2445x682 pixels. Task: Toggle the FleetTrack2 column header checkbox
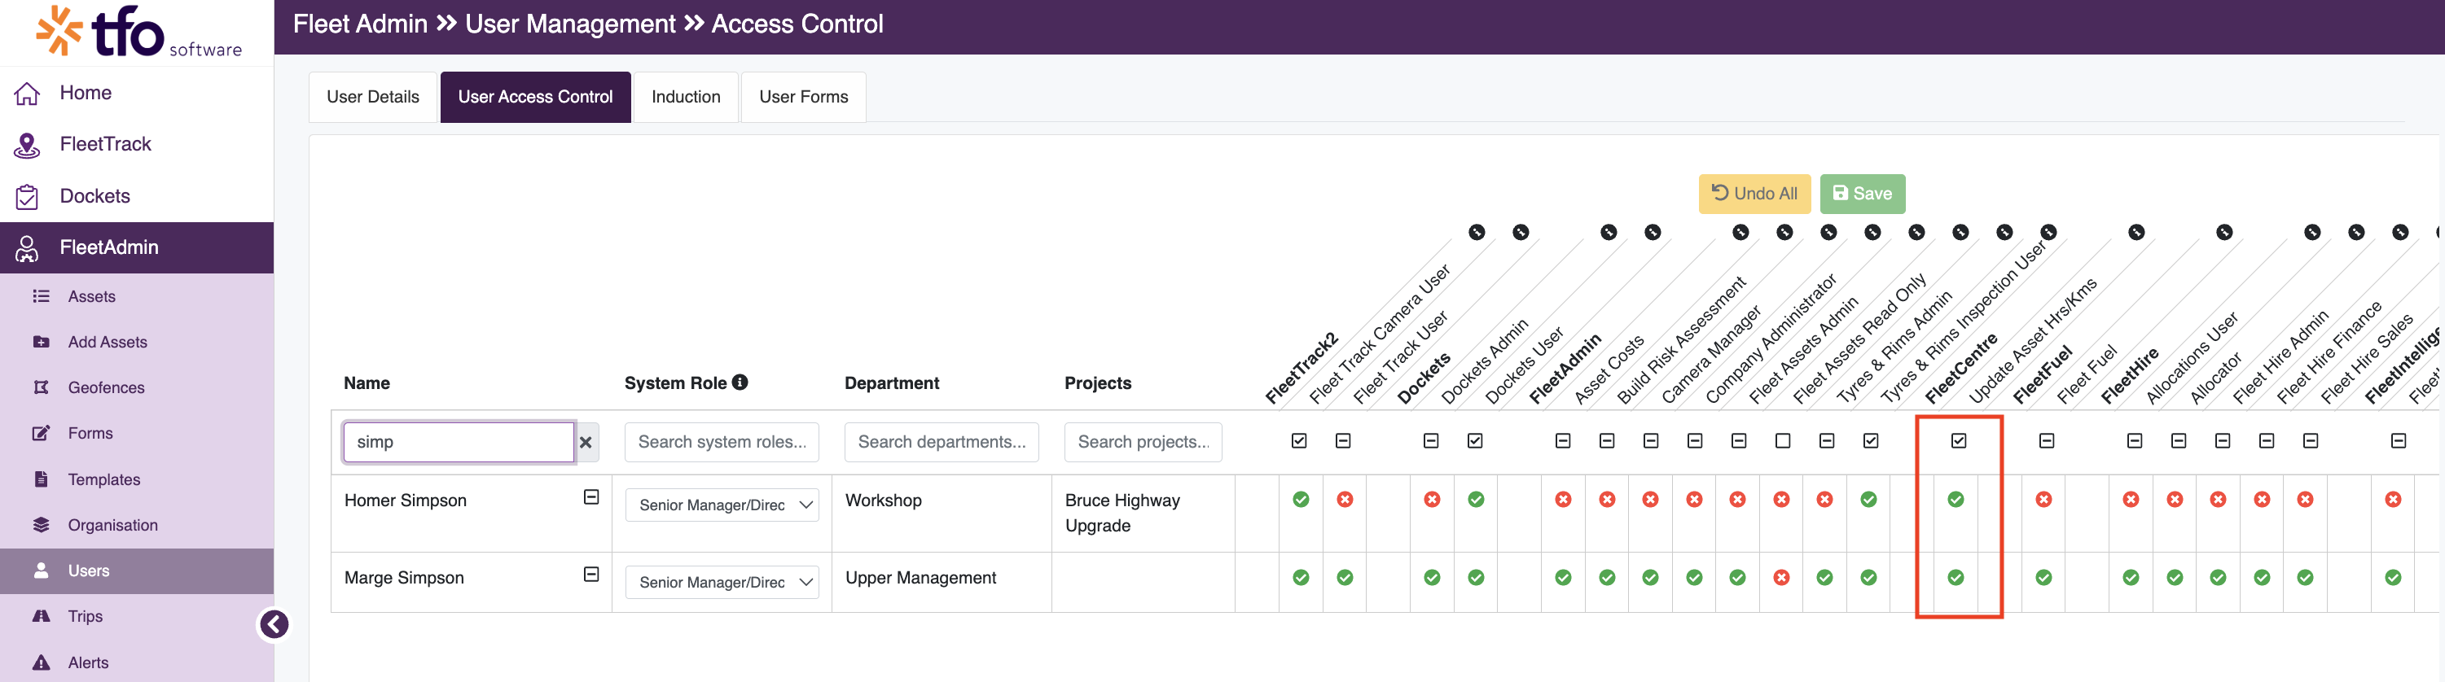click(x=1299, y=441)
